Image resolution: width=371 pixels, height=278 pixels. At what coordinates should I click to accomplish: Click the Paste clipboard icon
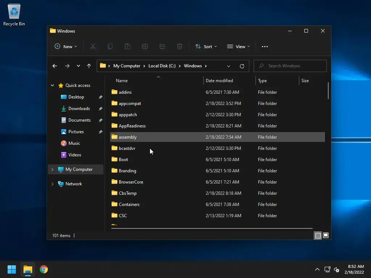128,47
